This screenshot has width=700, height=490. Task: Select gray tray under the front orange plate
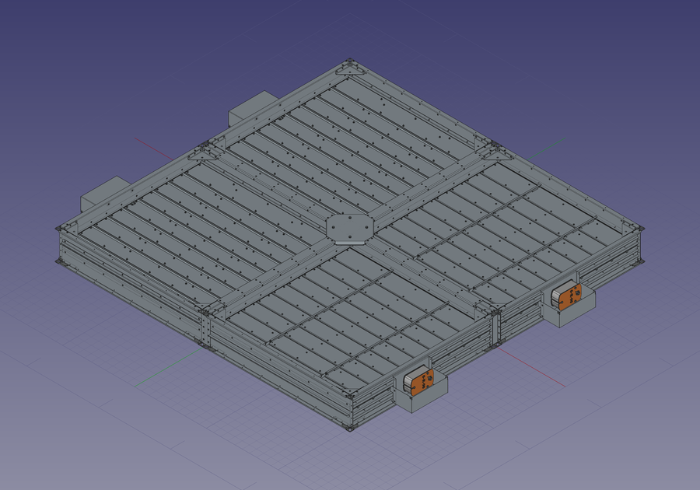click(425, 399)
